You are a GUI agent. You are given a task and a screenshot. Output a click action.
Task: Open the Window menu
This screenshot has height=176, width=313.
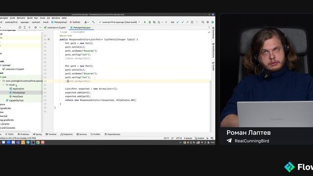[56, 18]
